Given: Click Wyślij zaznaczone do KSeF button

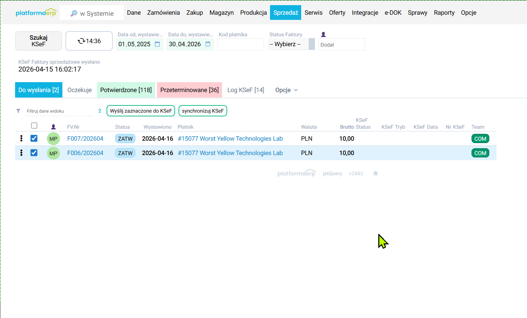Looking at the screenshot, I should tap(141, 111).
